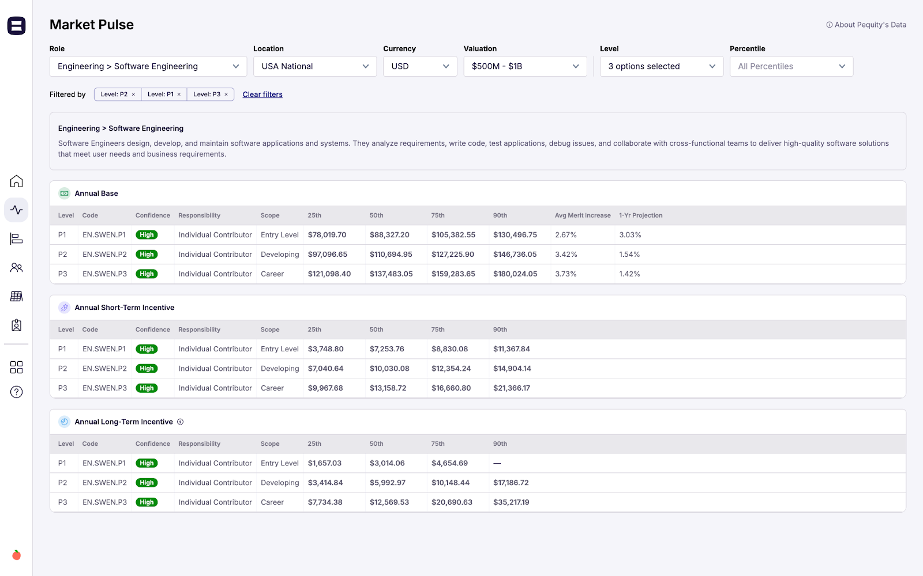Screen dimensions: 923x576
Task: Click EN.SWEN.P3 code in Long-Term Incentive table
Action: 104,502
